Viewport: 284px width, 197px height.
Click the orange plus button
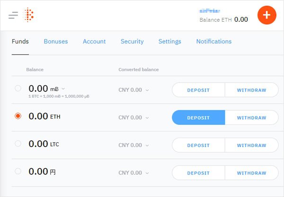(x=267, y=15)
